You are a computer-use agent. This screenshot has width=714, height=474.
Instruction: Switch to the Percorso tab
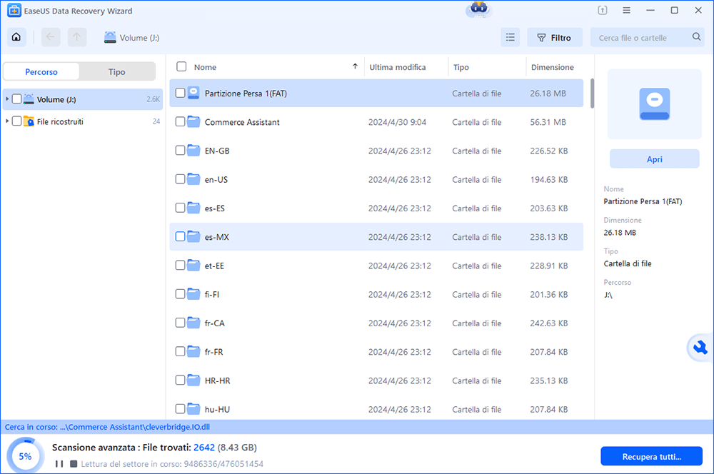(41, 71)
